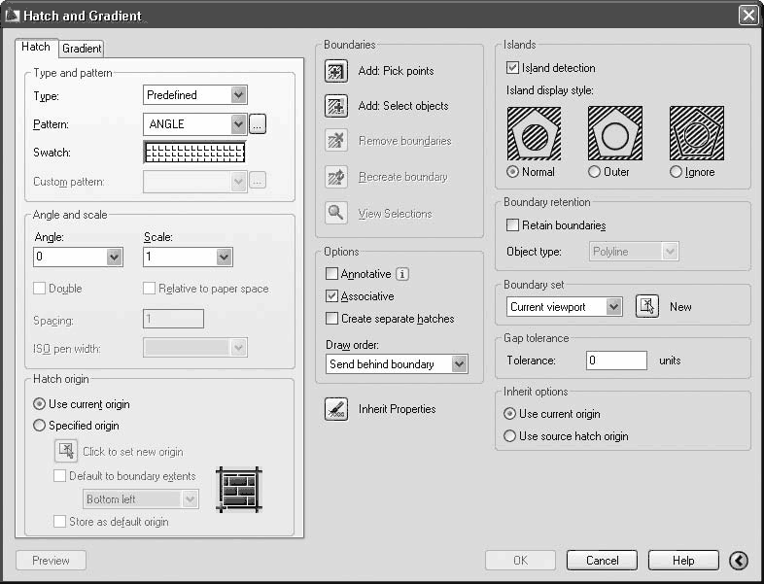The image size is (764, 584).
Task: Click the Add: Select objects icon
Action: click(336, 106)
